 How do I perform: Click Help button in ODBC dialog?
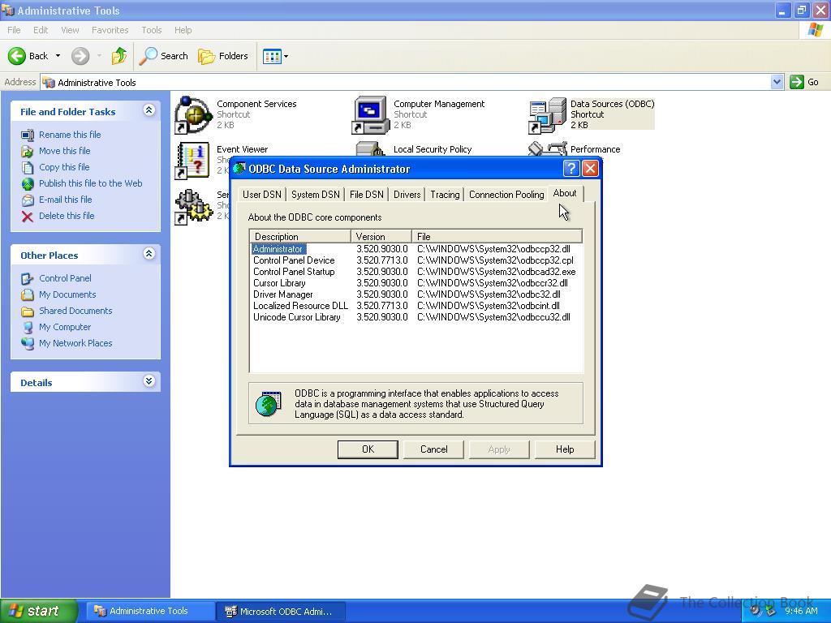point(565,449)
